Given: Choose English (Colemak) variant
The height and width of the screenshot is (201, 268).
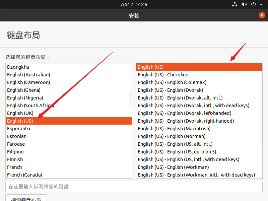Looking at the screenshot, I should point(199,82).
